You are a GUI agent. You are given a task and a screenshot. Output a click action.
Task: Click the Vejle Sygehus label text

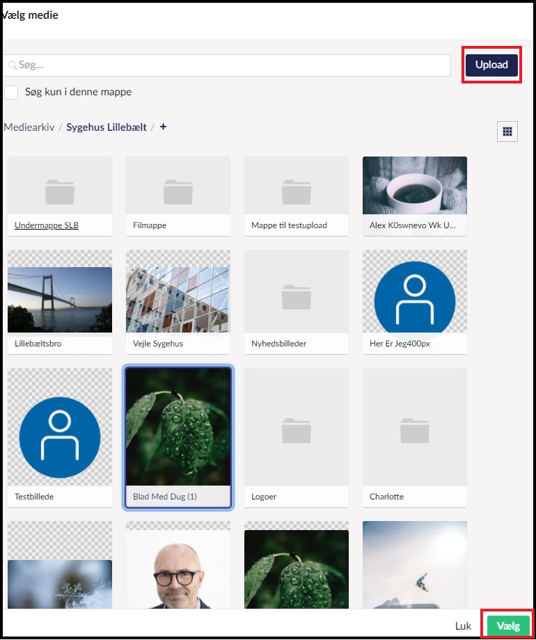click(158, 344)
